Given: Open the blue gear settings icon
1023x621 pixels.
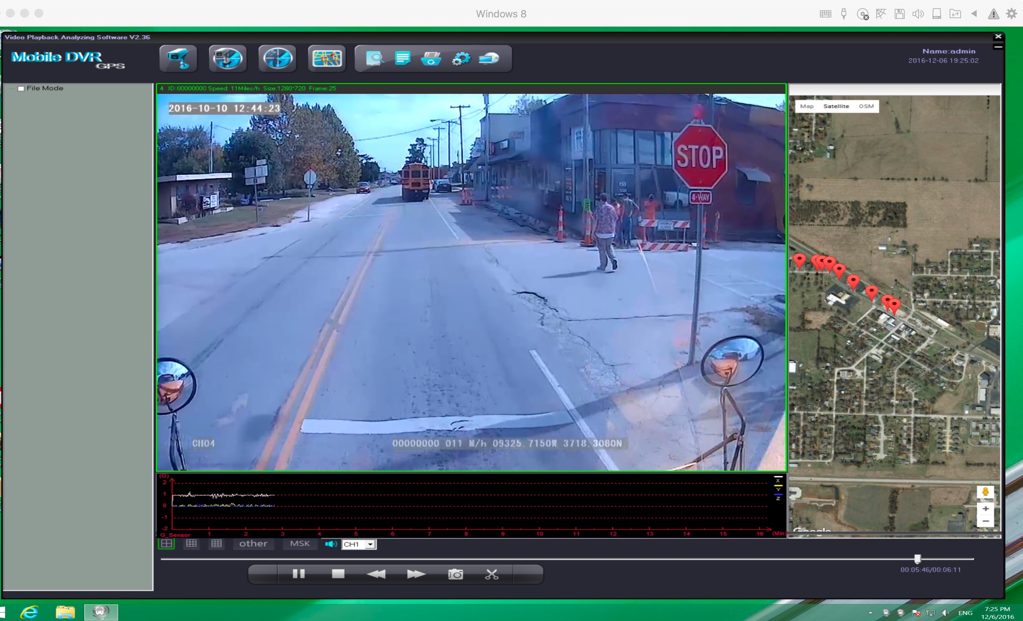Looking at the screenshot, I should (461, 58).
